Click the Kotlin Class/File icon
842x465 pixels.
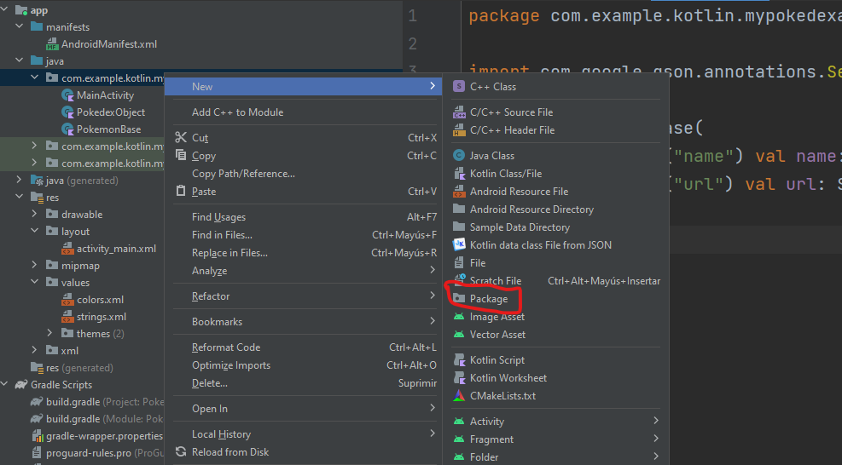459,174
